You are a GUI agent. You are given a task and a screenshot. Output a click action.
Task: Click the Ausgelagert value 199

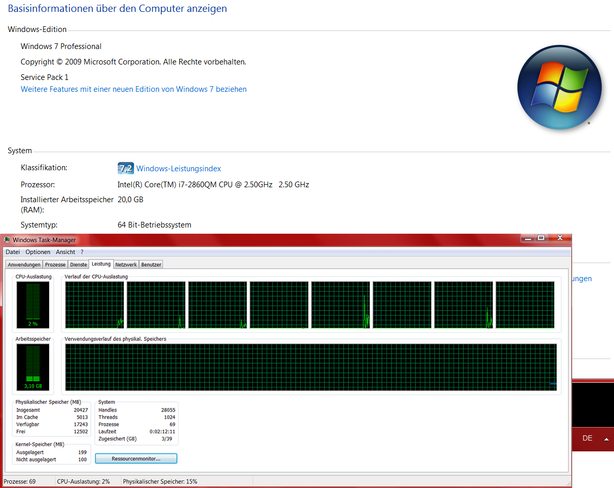82,452
